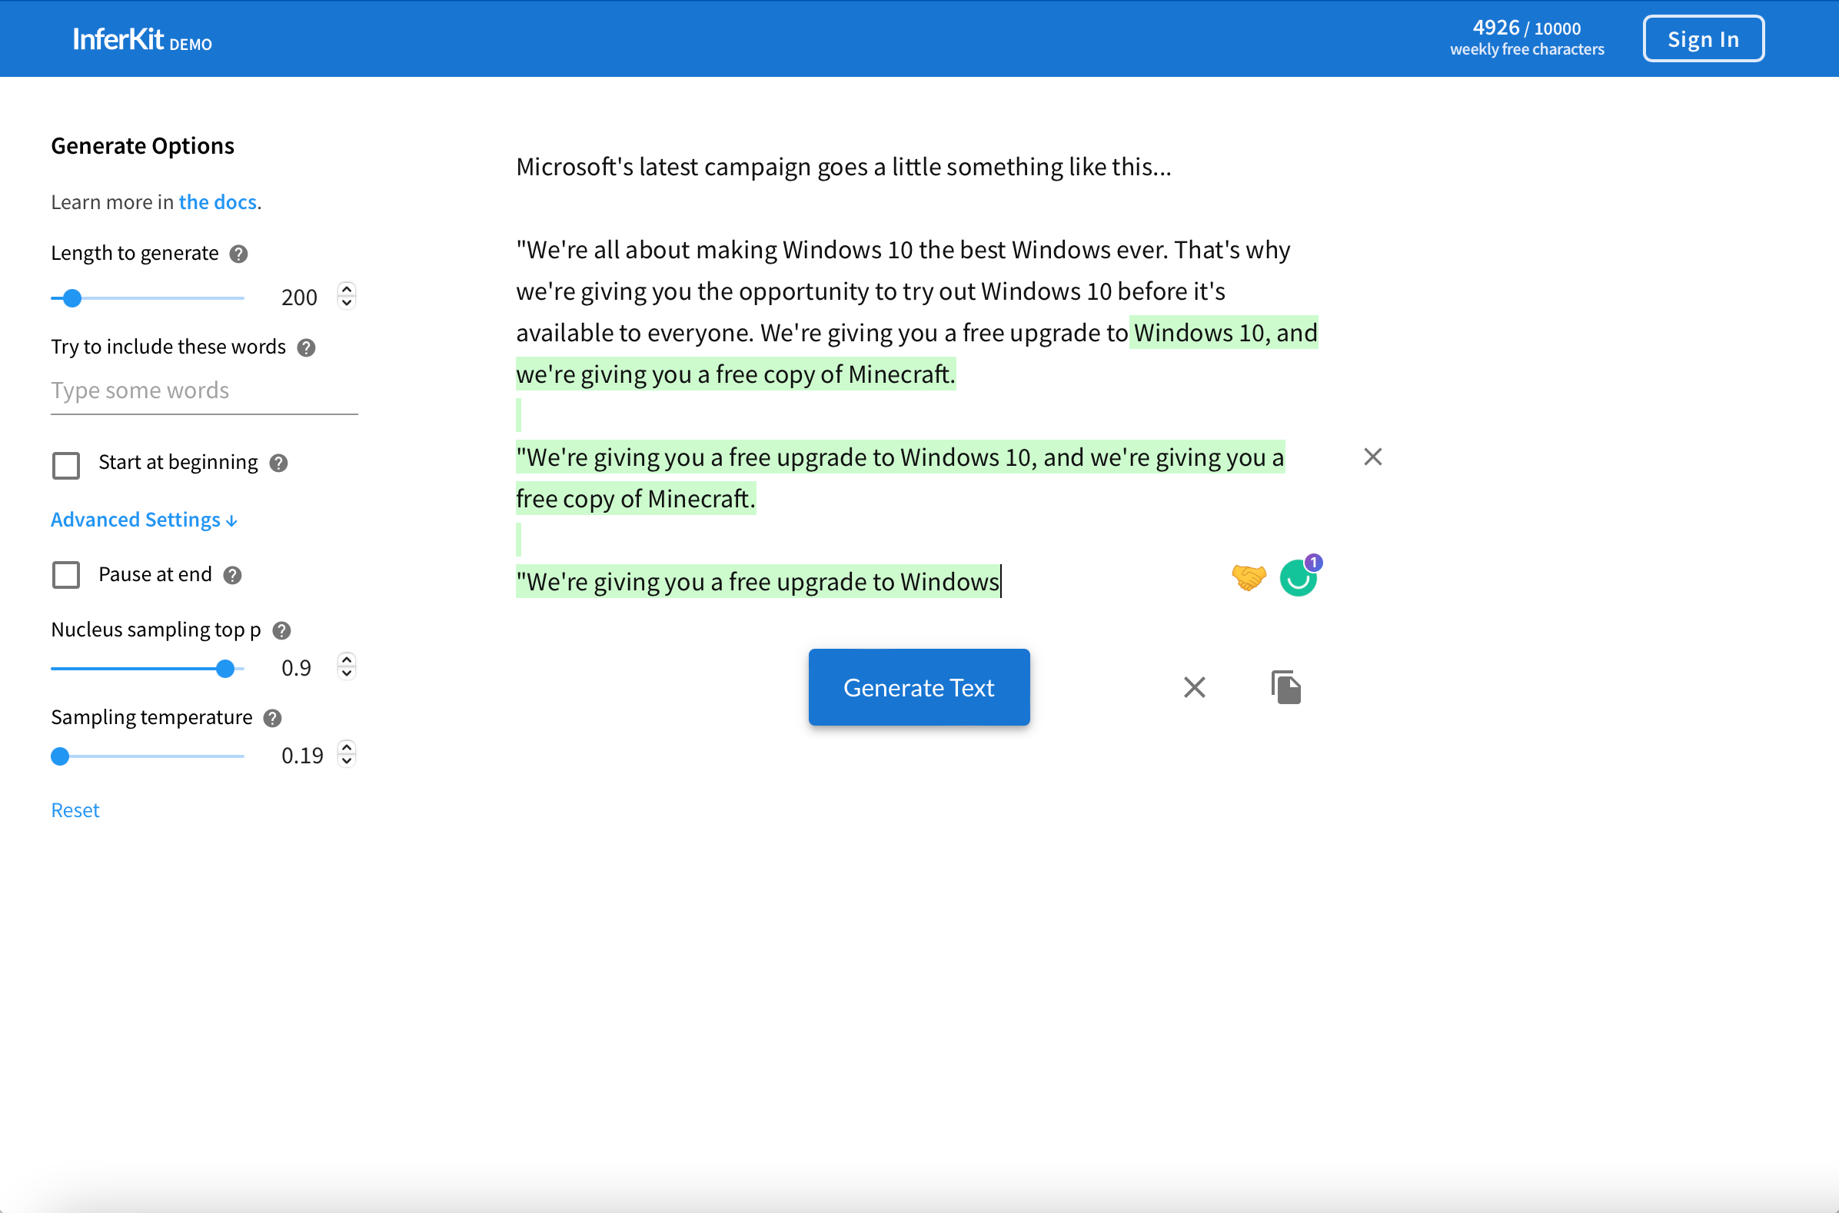Click the top p value 0.9 field
The width and height of the screenshot is (1839, 1213).
click(x=296, y=668)
